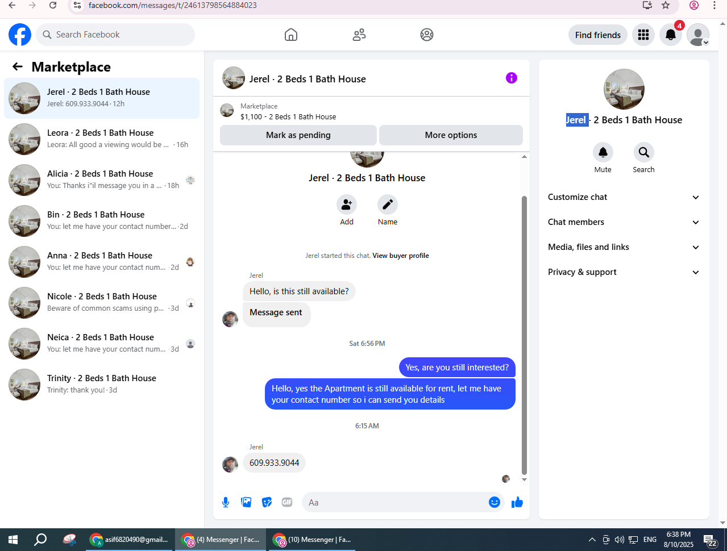Open conversation information purple icon

coord(512,78)
